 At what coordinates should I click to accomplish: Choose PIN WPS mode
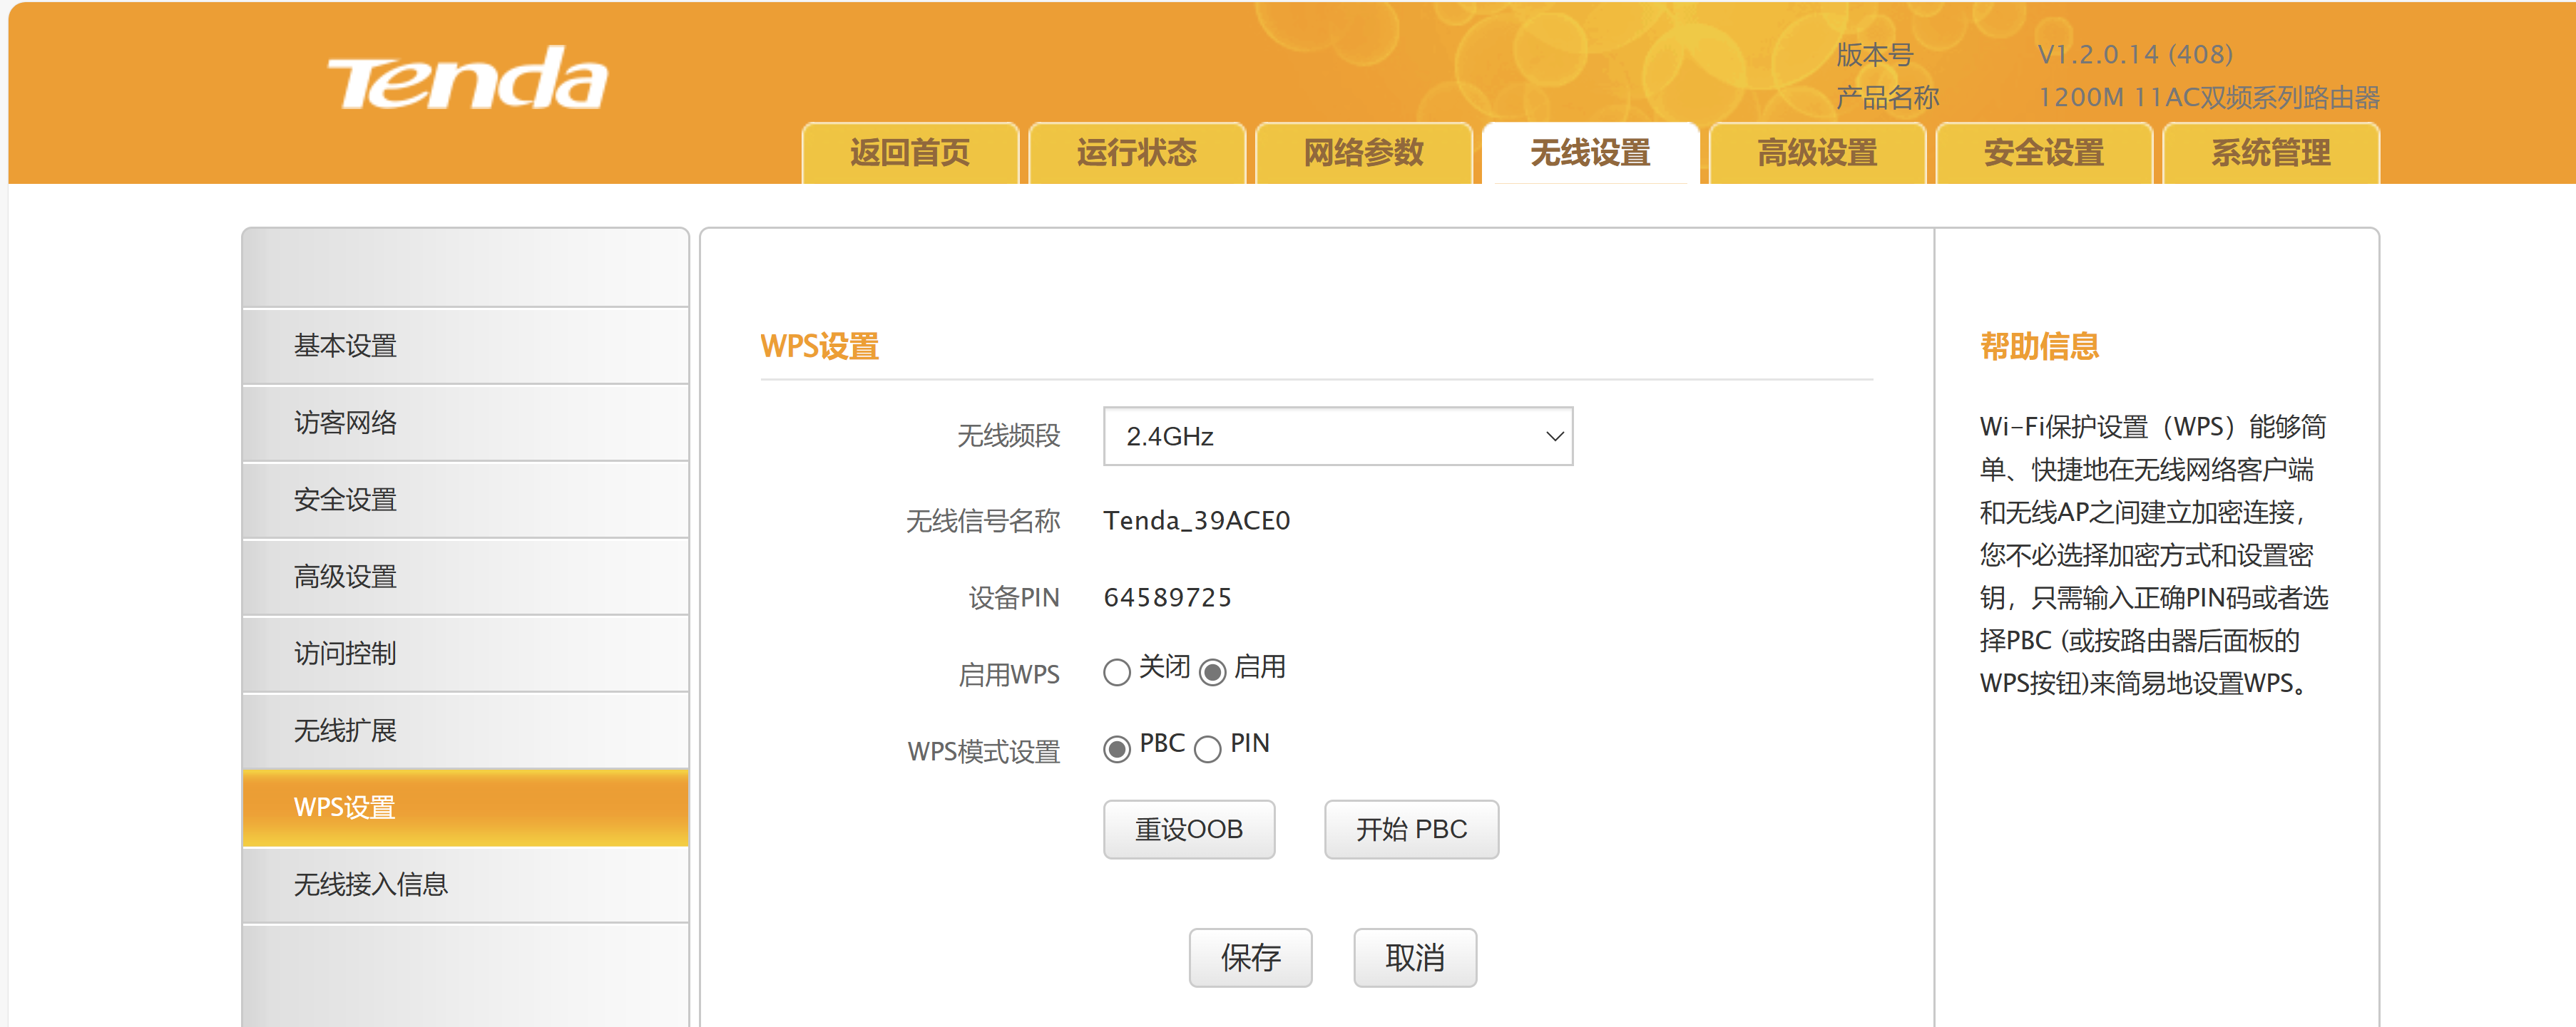coord(1207,748)
